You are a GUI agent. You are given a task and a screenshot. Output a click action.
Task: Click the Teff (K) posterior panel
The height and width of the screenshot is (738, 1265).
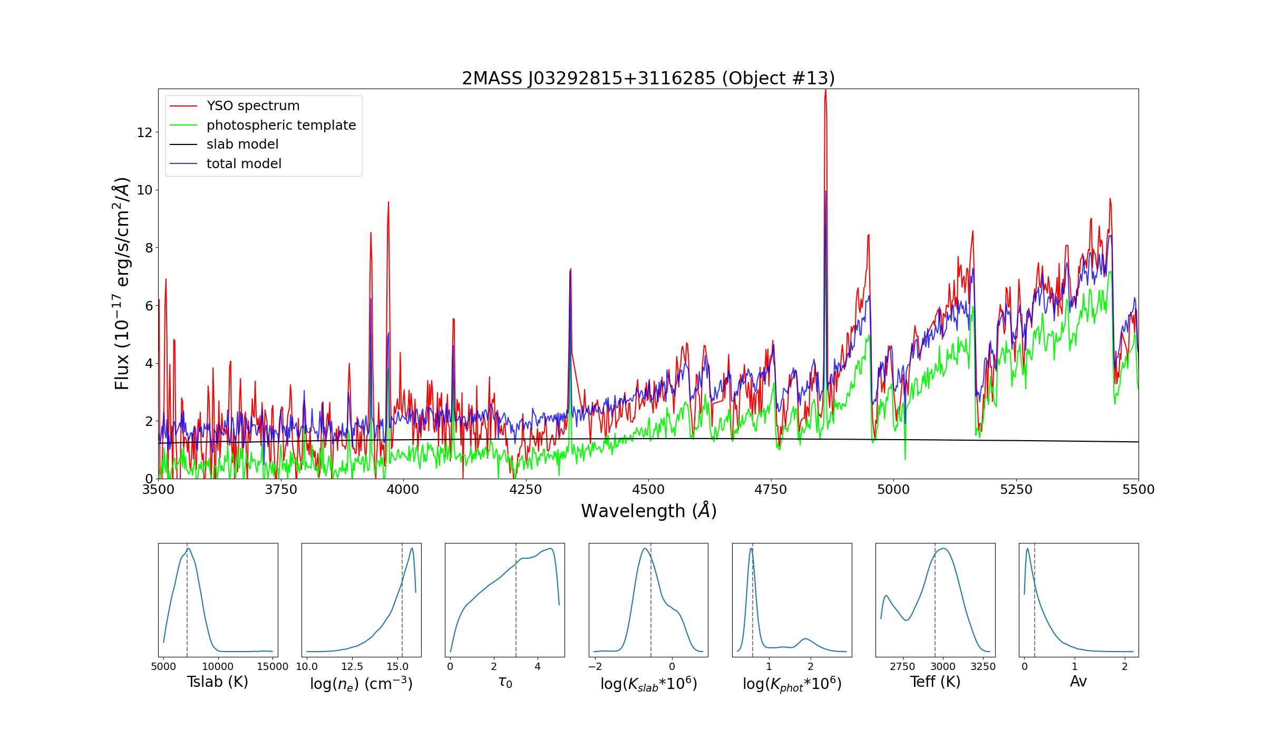tap(935, 600)
